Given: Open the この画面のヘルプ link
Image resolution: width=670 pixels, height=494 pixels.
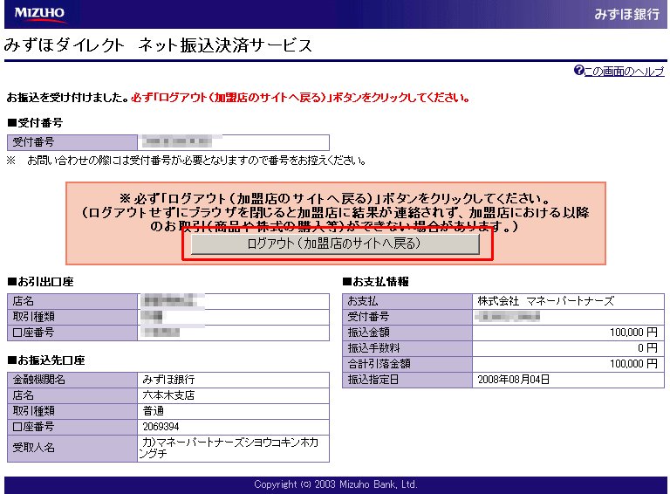Looking at the screenshot, I should point(624,71).
